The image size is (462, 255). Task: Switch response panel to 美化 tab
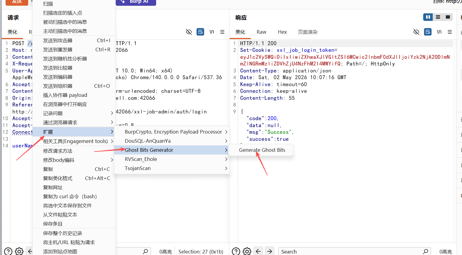240,32
